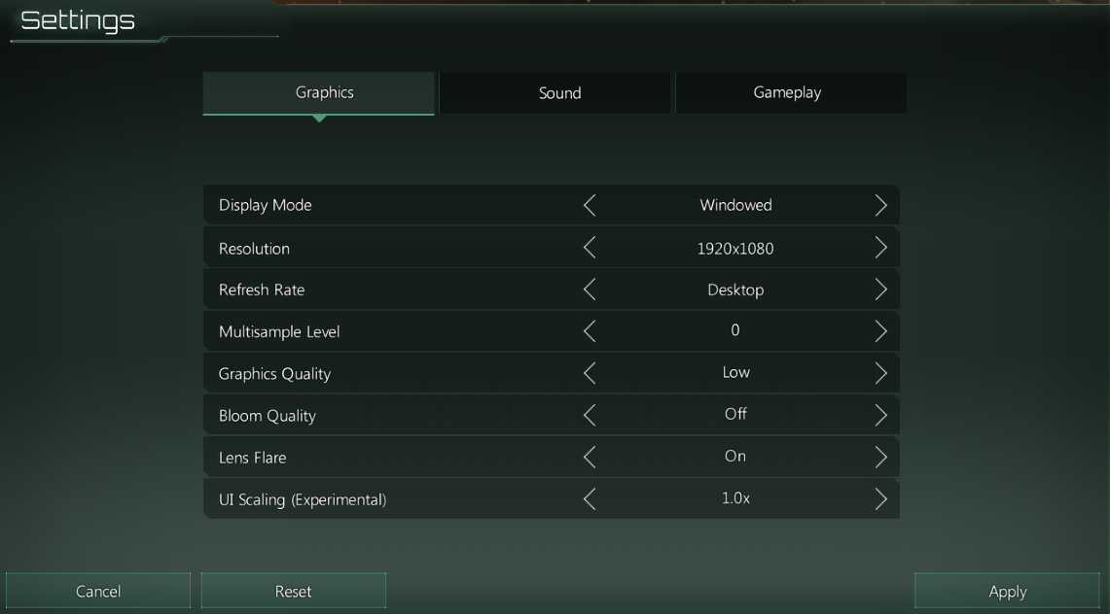
Task: Decrease Resolution using the left arrow
Action: coord(590,248)
